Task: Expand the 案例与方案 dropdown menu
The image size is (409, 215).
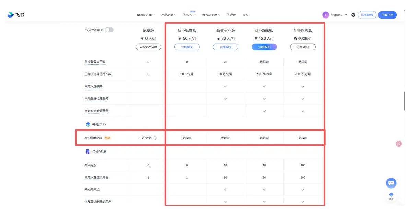Action: pyautogui.click(x=145, y=15)
